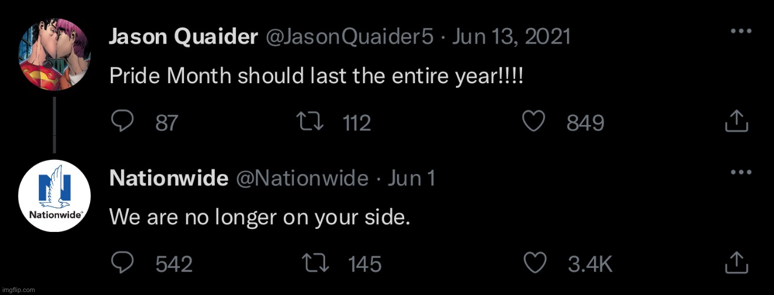Like Jason Quaider's tweet with 849 likes
This screenshot has height=295, width=774.
pos(534,122)
